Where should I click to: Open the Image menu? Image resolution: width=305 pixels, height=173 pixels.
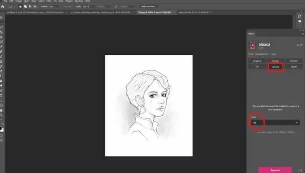[x=19, y=1]
